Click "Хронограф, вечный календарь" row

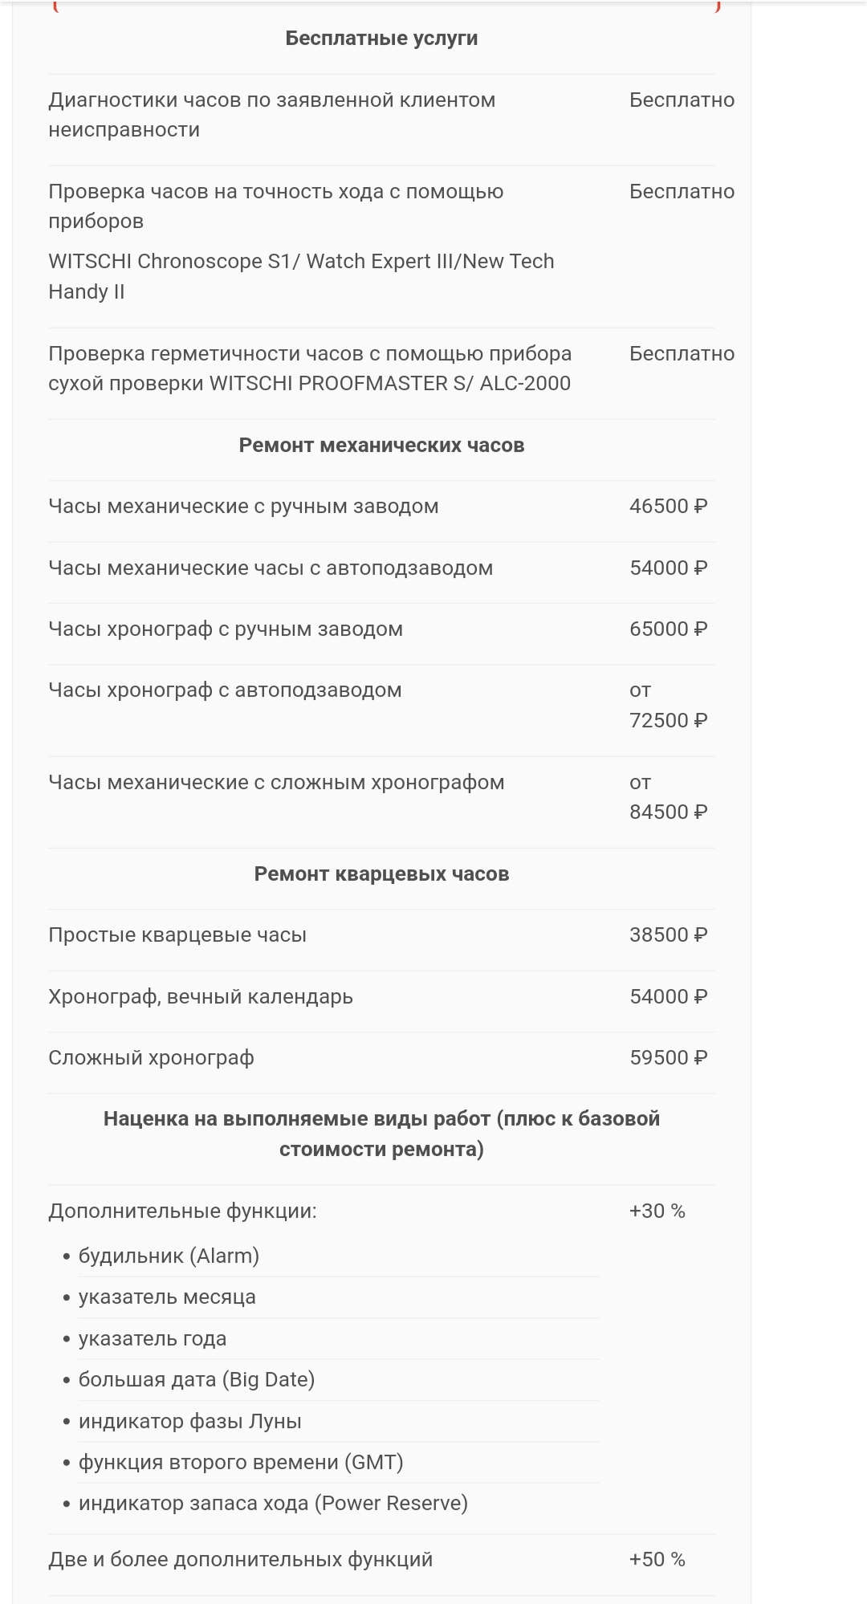[x=201, y=997]
